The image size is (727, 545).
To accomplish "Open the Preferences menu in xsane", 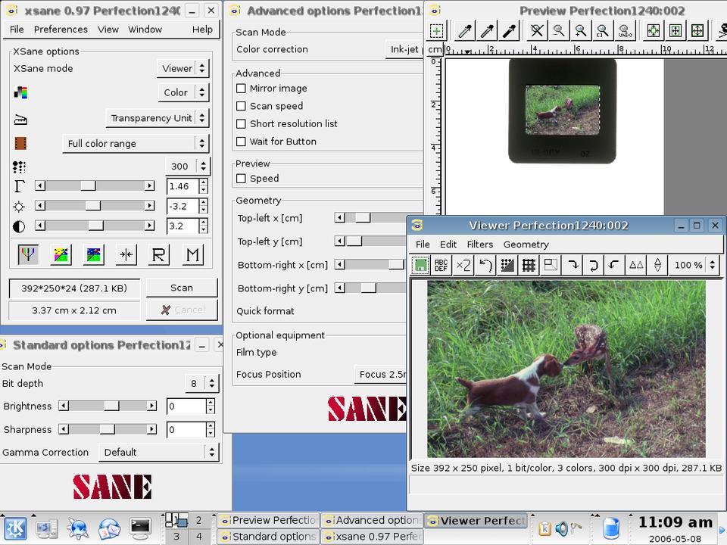I will point(61,30).
